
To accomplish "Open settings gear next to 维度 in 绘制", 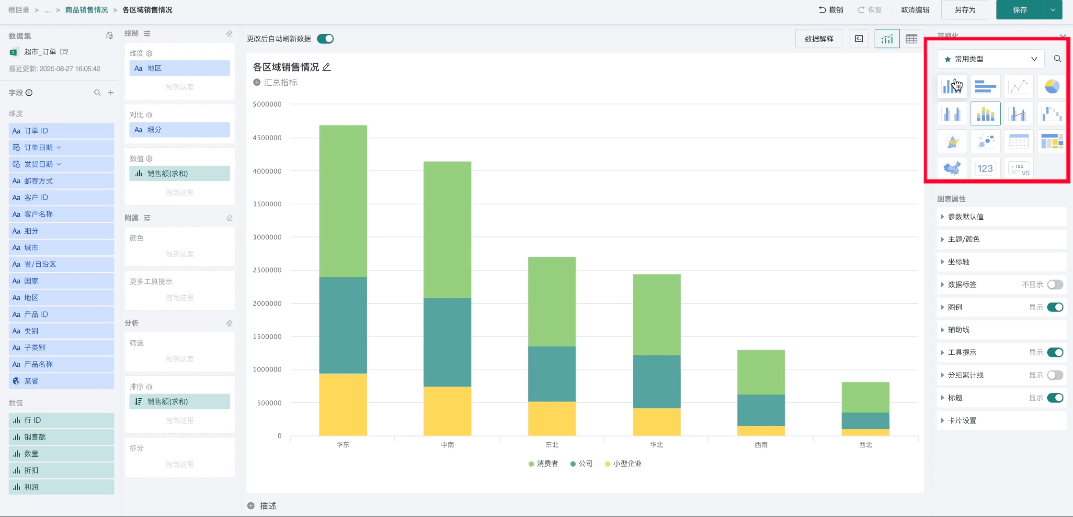I will pyautogui.click(x=149, y=54).
